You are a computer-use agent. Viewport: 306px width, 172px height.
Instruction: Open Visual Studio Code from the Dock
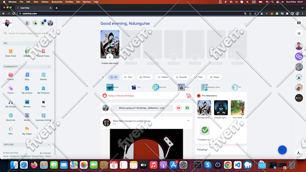click(x=238, y=165)
